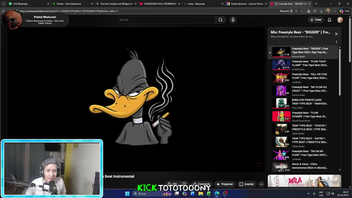Click the YouTube Buscar search field
Image resolution: width=352 pixels, height=198 pixels.
pyautogui.click(x=166, y=20)
